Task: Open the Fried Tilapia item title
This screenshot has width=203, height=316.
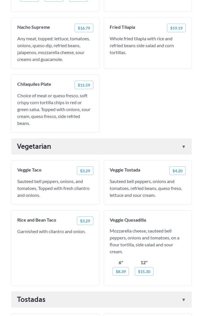Action: click(x=122, y=27)
